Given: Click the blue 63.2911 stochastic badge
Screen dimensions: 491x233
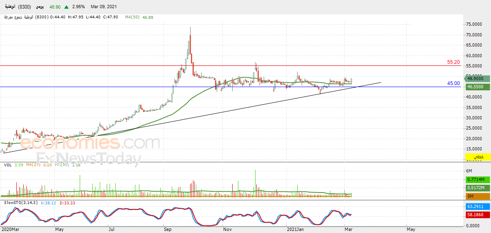Looking at the screenshot, I should tap(478, 207).
